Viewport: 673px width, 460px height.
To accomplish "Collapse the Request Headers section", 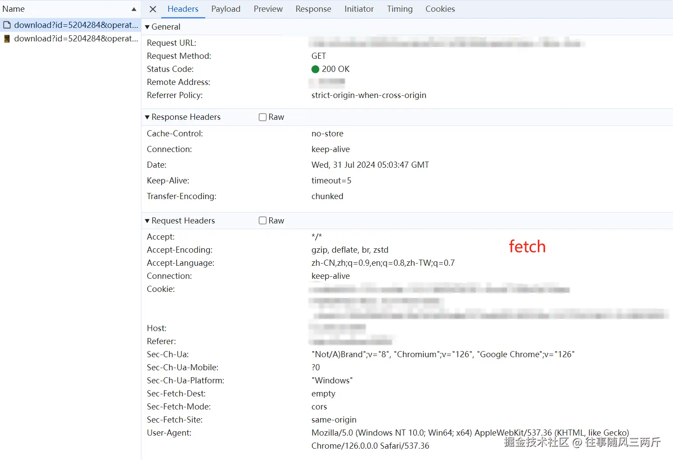I will pyautogui.click(x=147, y=221).
